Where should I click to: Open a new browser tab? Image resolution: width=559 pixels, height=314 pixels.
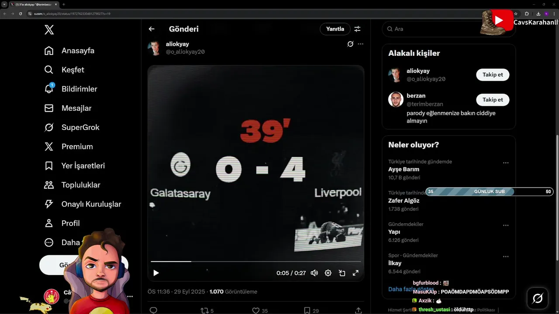[x=64, y=4]
